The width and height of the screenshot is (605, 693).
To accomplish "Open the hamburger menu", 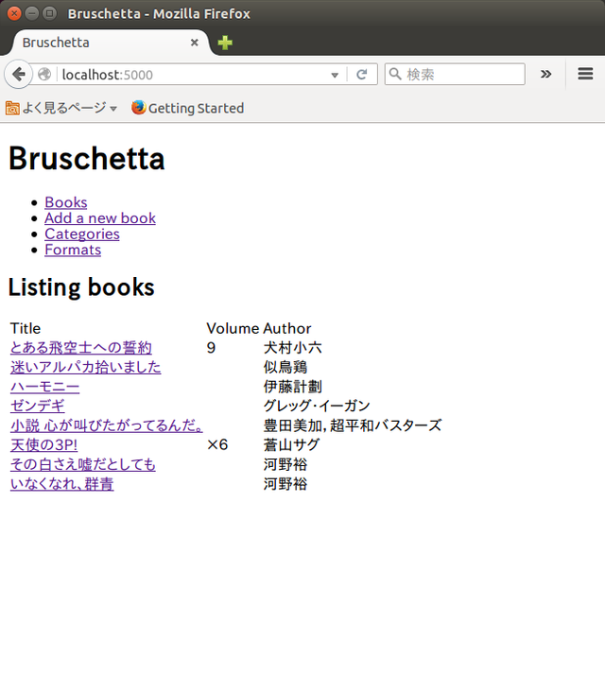I will 585,74.
